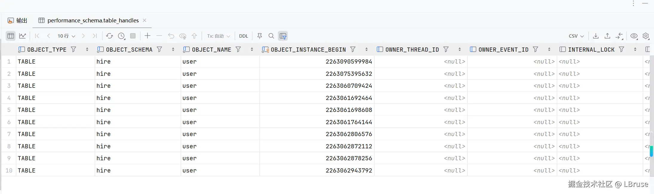This screenshot has width=654, height=194.
Task: Click cell value 2263062943792
Action: (349, 170)
